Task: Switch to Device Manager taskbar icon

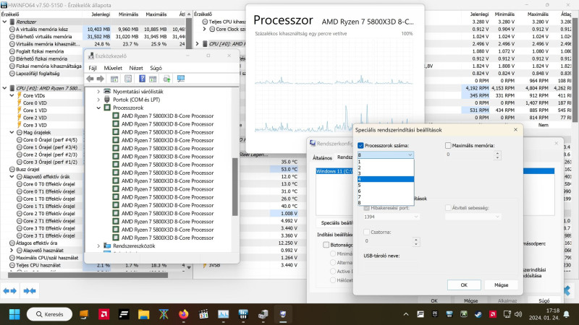Action: (x=263, y=314)
